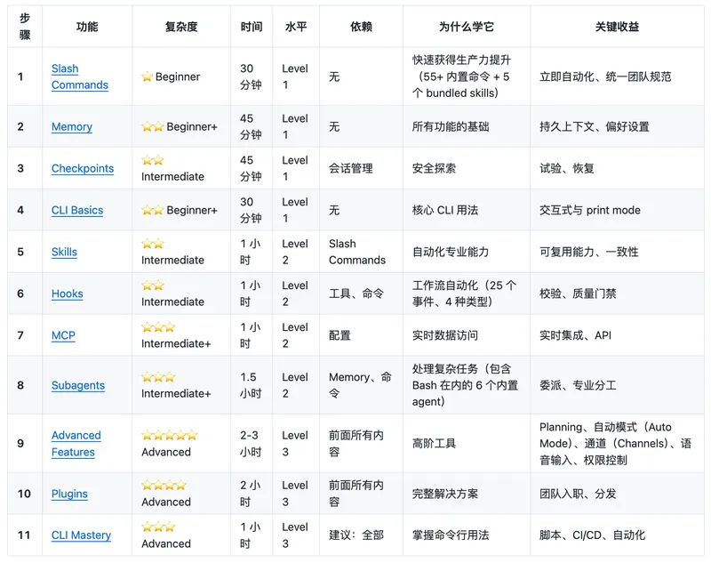
Task: Click the four stars in the Plugins row
Action: tap(164, 485)
